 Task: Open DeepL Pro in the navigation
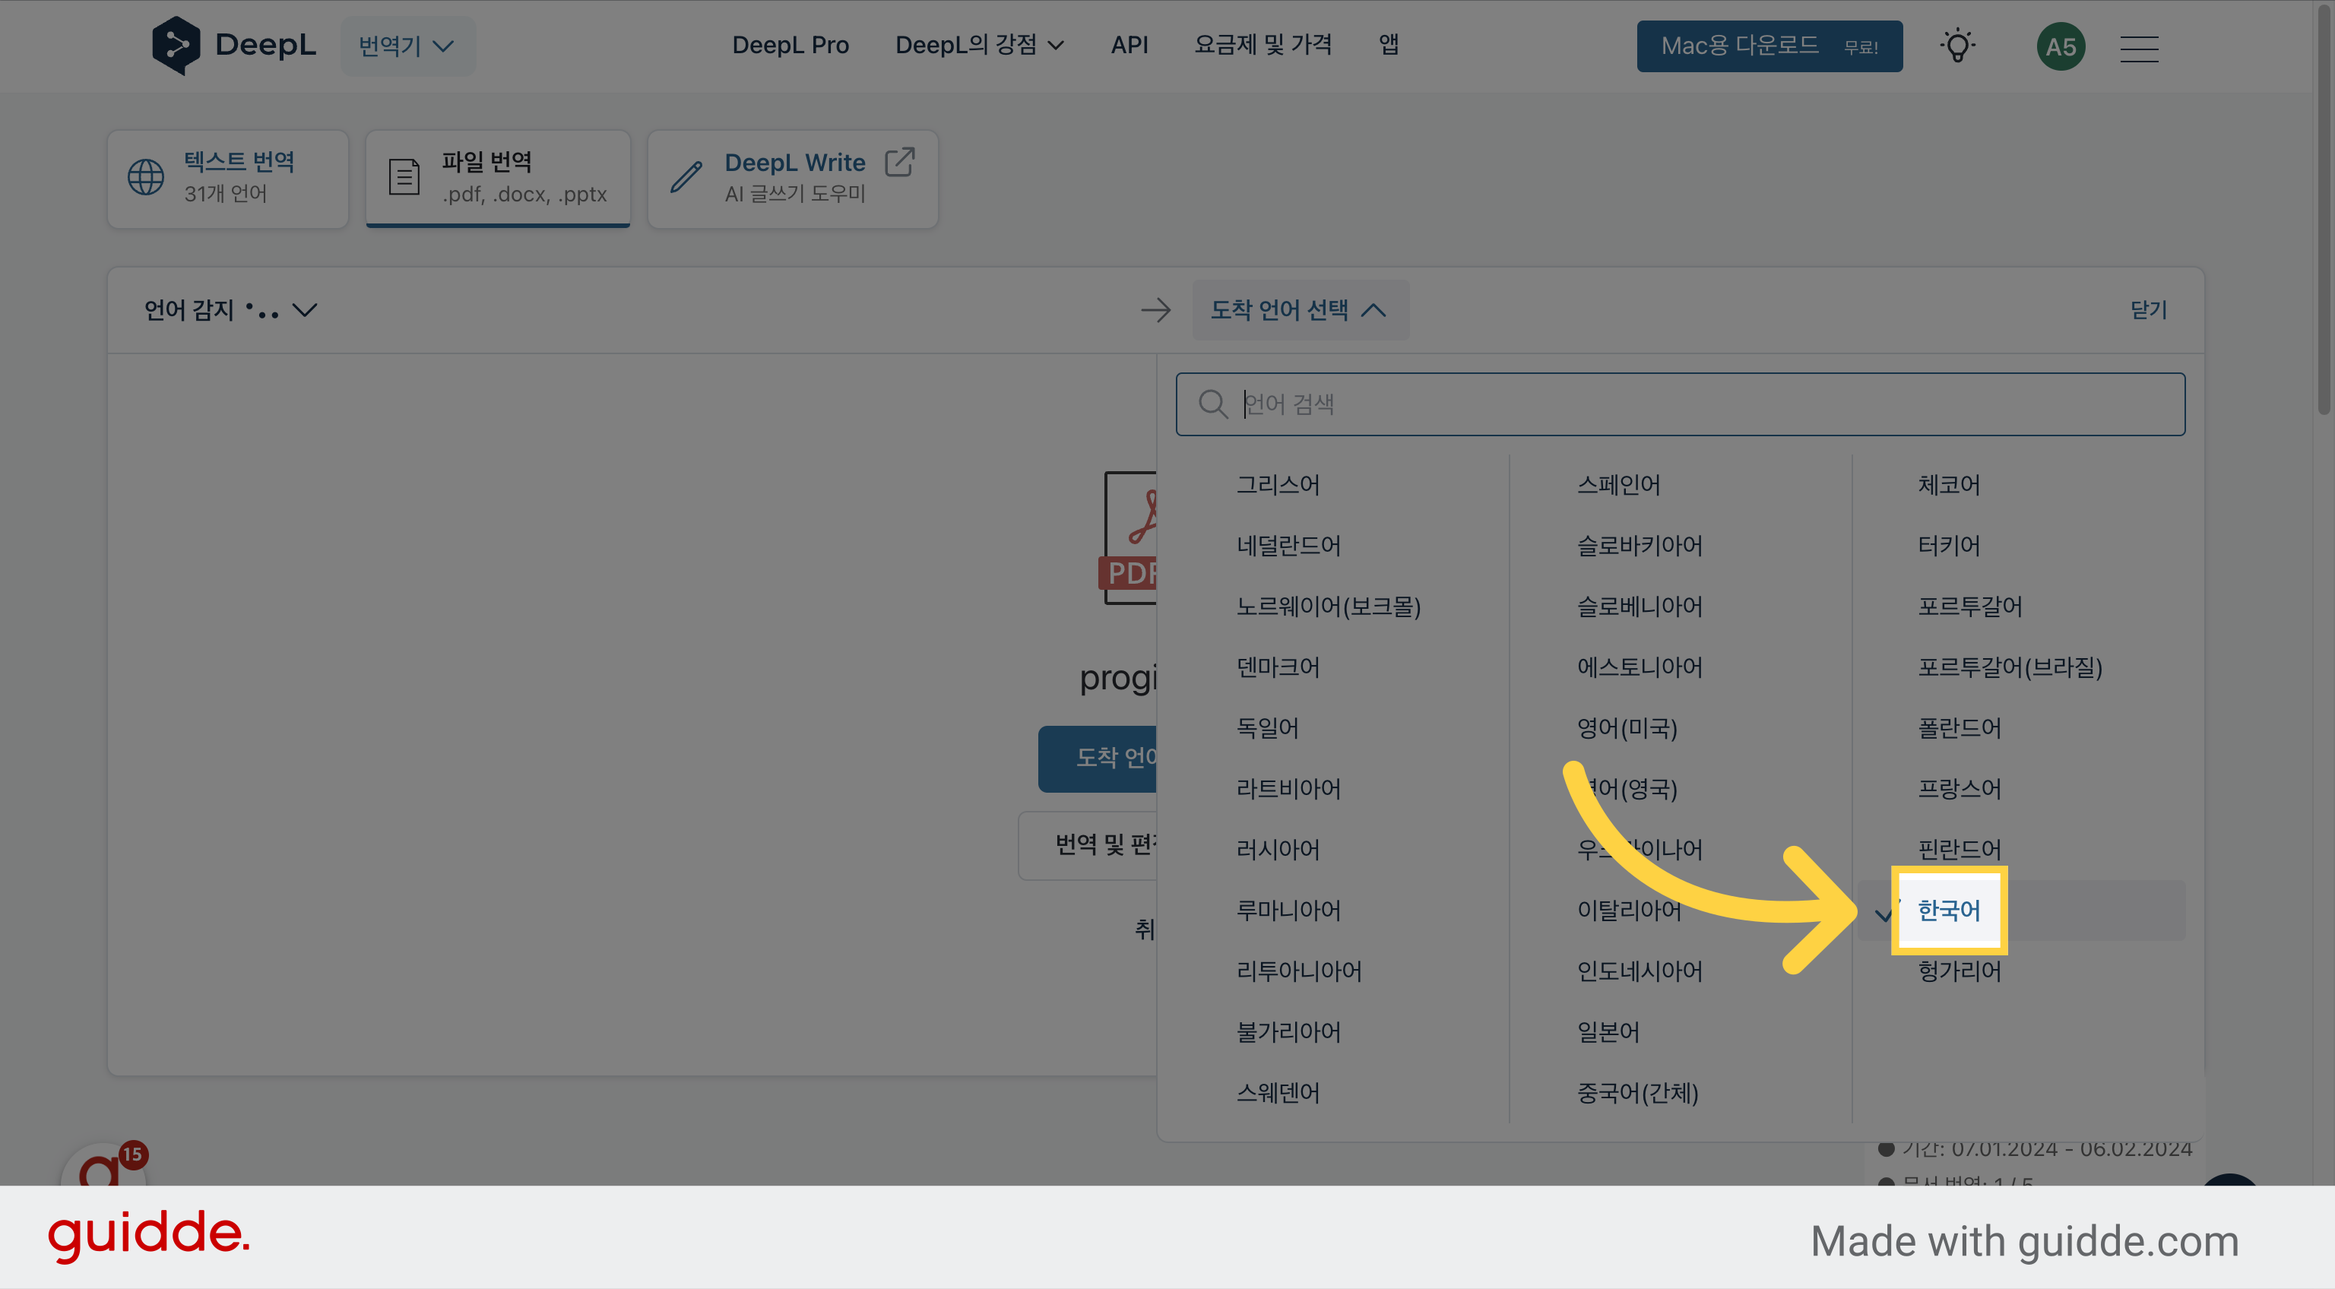[x=790, y=44]
